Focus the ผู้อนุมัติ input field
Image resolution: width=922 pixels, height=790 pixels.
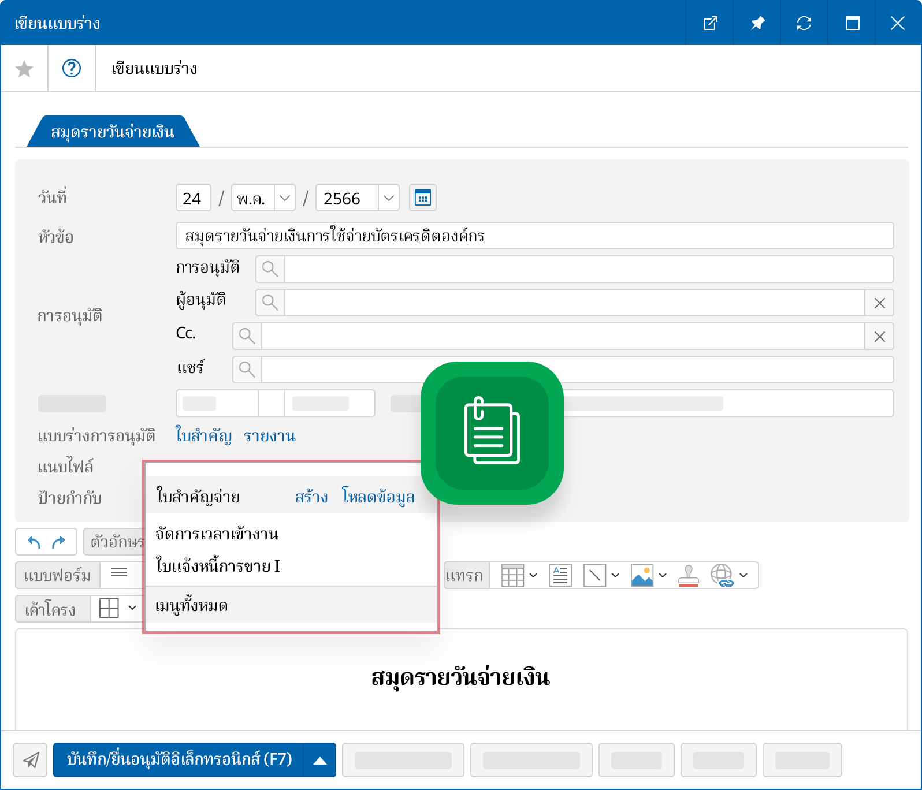pyautogui.click(x=575, y=303)
